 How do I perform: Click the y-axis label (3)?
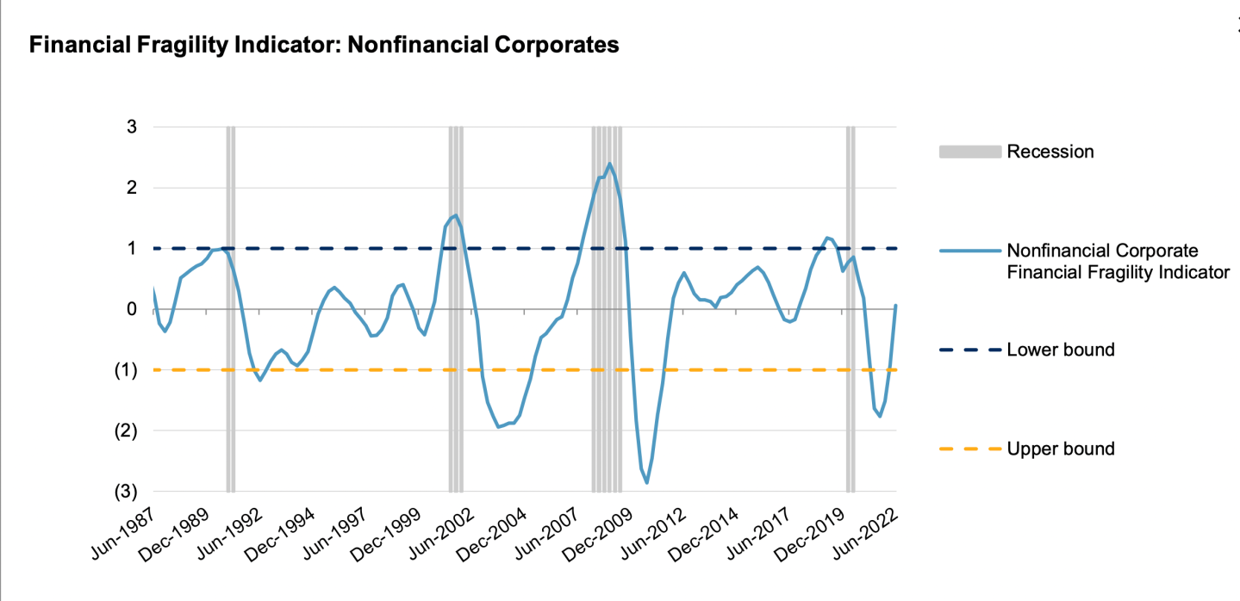pos(128,492)
